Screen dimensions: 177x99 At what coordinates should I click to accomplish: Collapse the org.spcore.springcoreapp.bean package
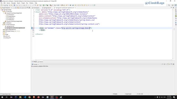click(x=4, y=13)
